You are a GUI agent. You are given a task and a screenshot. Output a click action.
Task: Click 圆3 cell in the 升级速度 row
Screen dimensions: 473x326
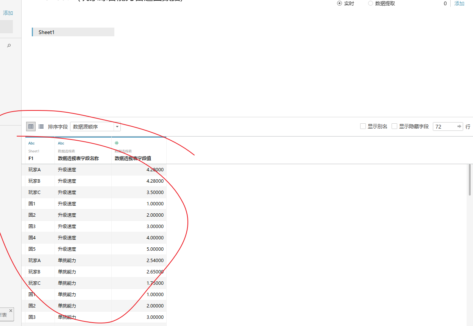point(32,226)
